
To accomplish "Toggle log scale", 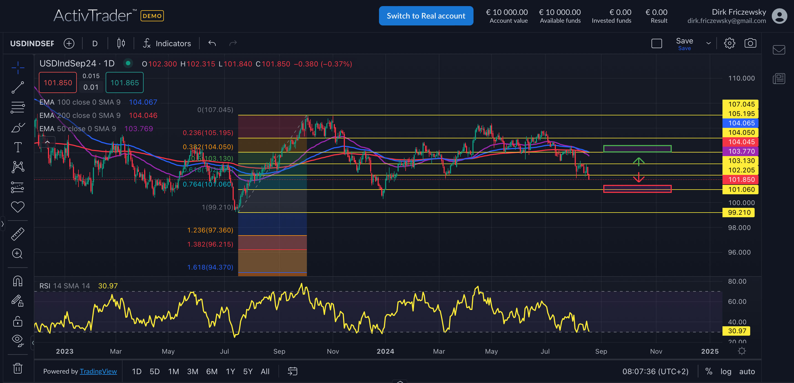I will (726, 372).
